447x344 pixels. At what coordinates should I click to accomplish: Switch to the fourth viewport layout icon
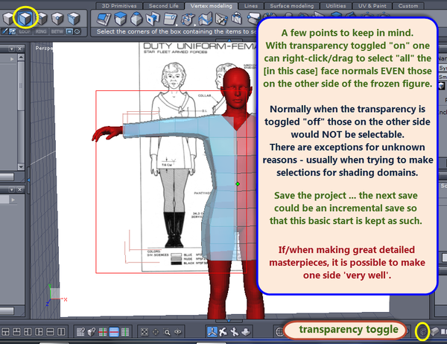point(39,332)
